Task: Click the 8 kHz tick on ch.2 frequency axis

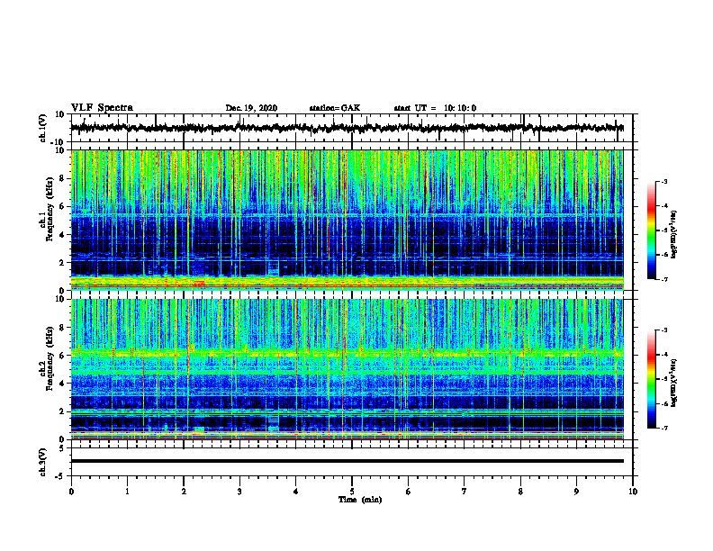Action: pos(62,328)
